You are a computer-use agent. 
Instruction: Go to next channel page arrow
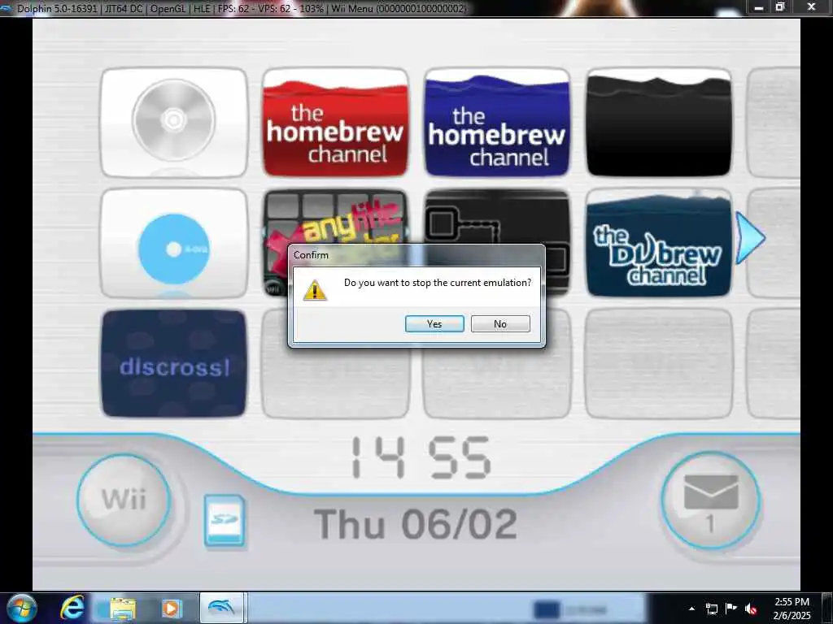[x=750, y=238]
